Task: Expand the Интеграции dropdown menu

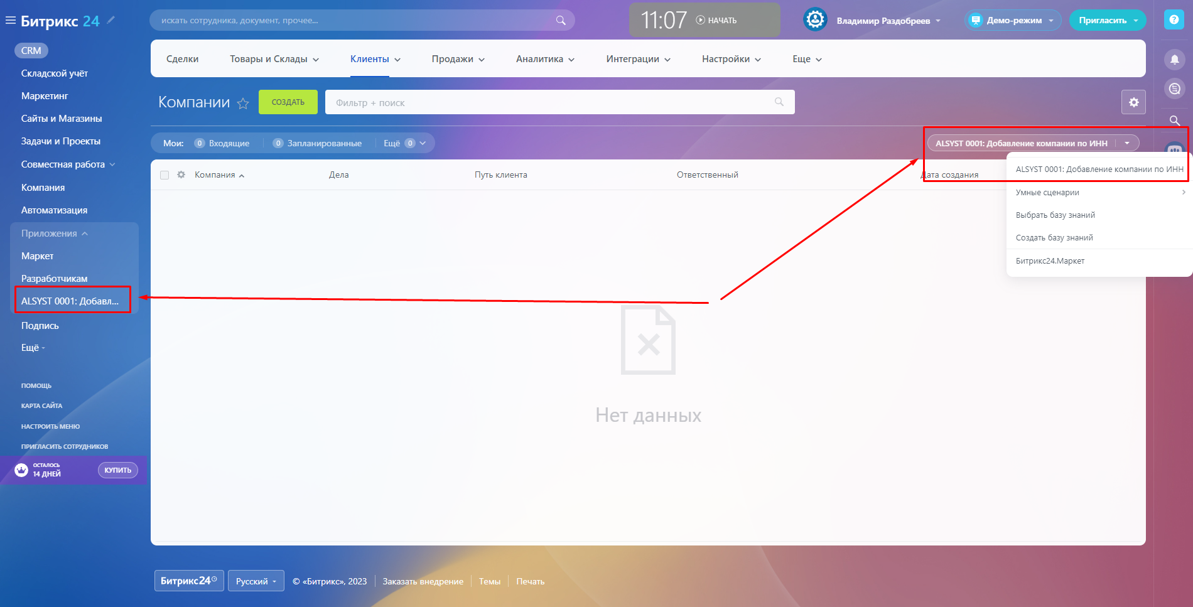Action: 639,59
